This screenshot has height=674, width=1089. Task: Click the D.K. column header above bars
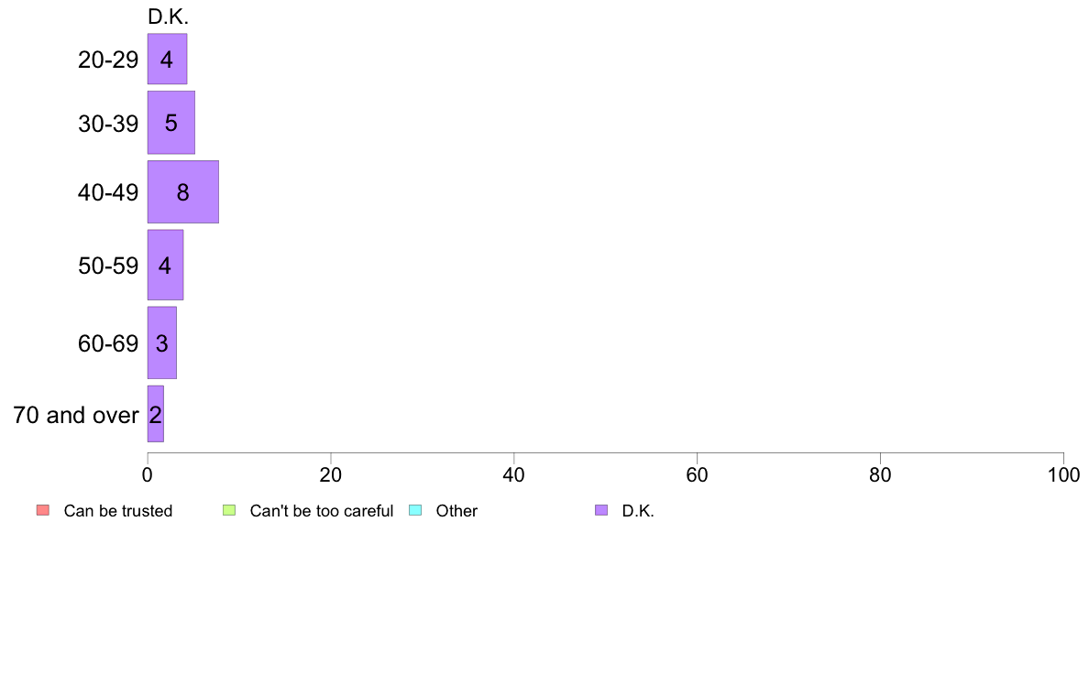coord(168,16)
